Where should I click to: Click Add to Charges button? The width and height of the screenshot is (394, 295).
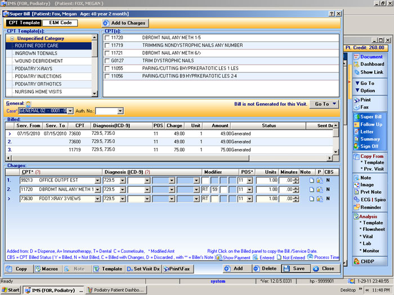click(125, 23)
